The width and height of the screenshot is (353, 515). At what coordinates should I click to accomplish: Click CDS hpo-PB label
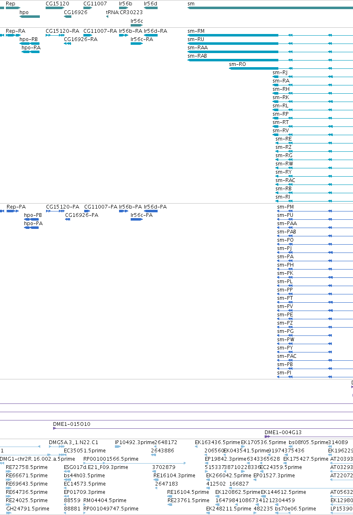coord(33,215)
